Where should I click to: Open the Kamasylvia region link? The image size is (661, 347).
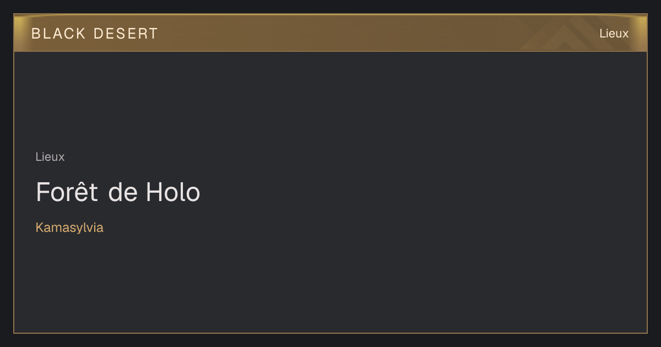click(69, 227)
